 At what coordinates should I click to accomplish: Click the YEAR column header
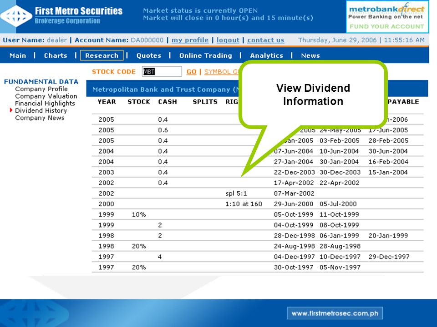coord(107,102)
